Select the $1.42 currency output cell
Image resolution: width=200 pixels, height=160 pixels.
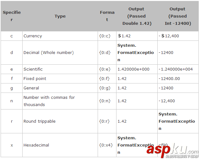124,36
